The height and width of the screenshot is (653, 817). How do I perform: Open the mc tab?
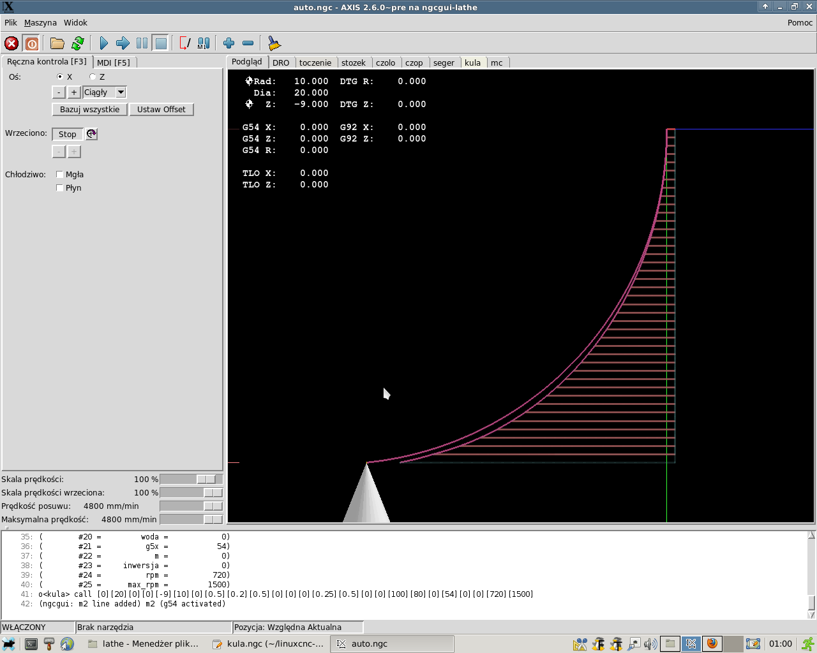[x=497, y=62]
